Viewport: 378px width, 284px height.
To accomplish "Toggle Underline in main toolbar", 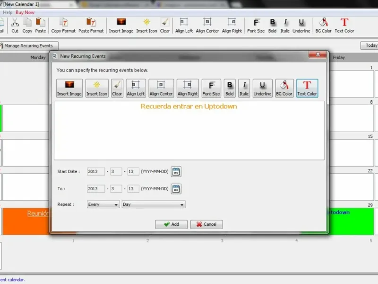I will (x=301, y=26).
